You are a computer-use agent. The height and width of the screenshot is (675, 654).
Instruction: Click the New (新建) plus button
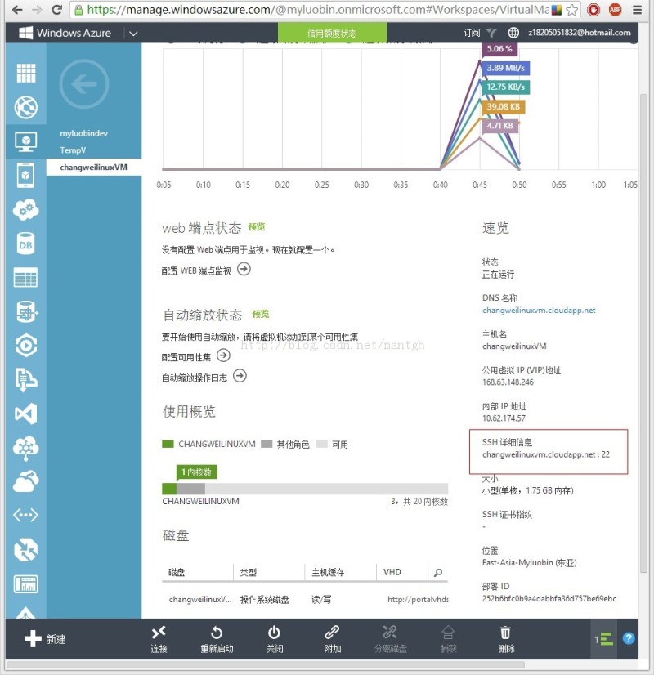[45, 639]
